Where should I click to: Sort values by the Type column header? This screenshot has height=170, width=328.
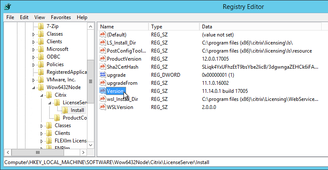tap(174, 27)
